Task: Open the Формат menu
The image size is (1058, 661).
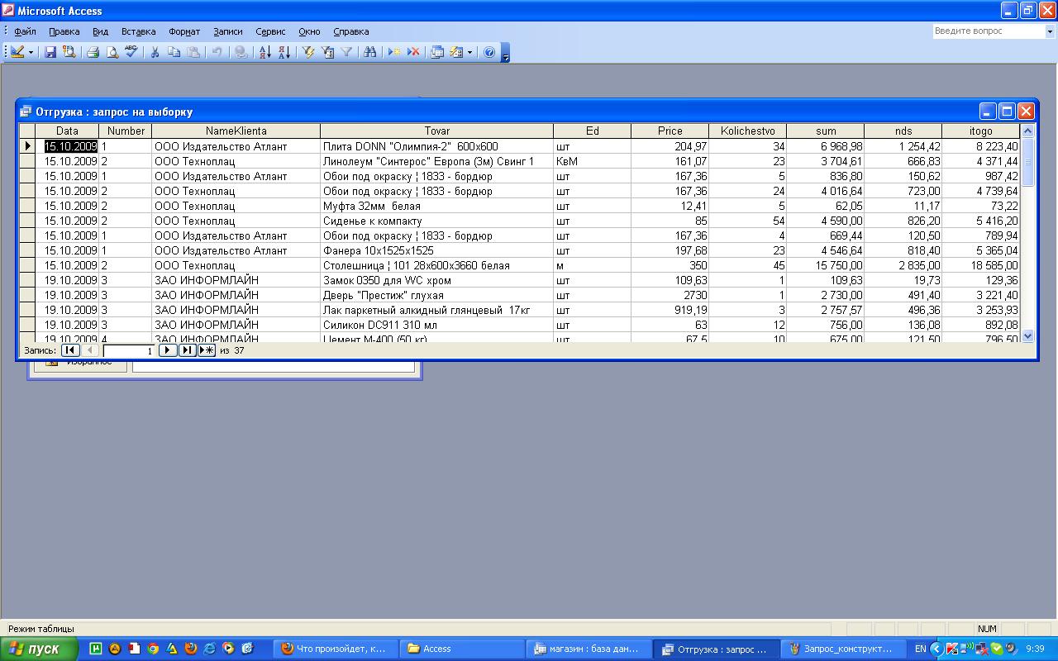Action: point(184,31)
